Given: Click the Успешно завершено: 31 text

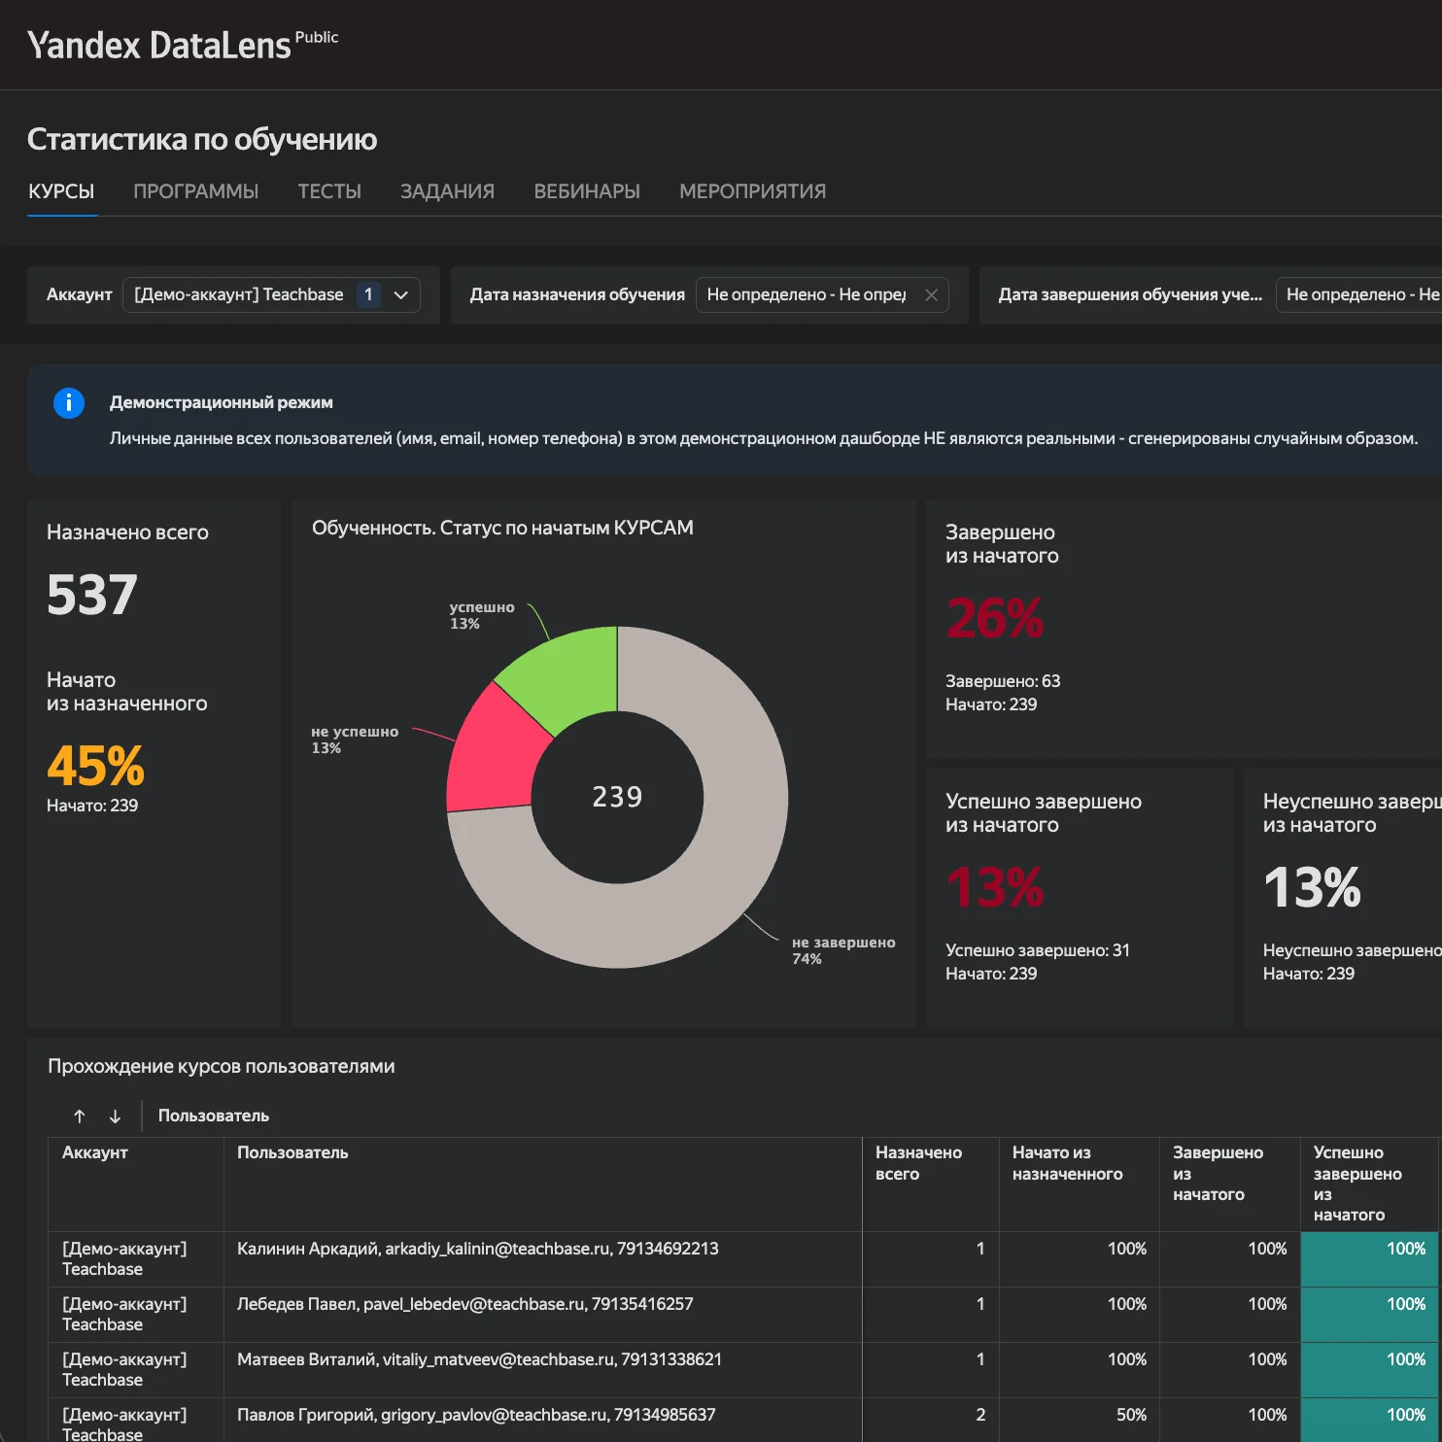Looking at the screenshot, I should pos(1038,950).
